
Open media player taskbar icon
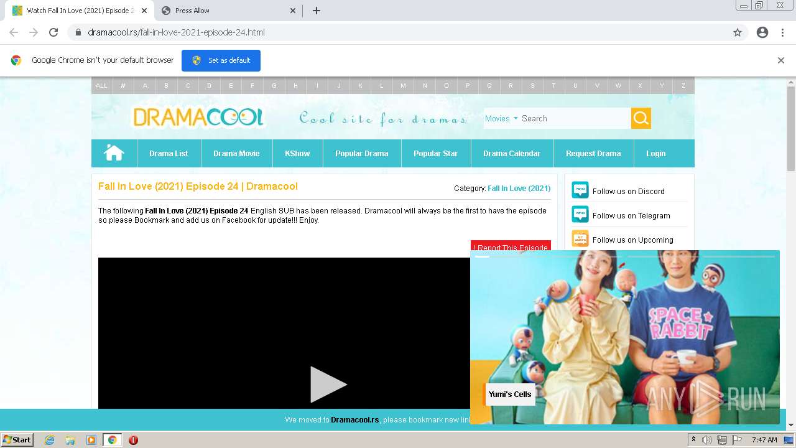click(91, 440)
